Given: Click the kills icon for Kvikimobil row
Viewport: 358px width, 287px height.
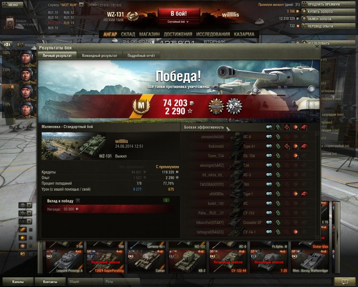Looking at the screenshot, I should [304, 146].
